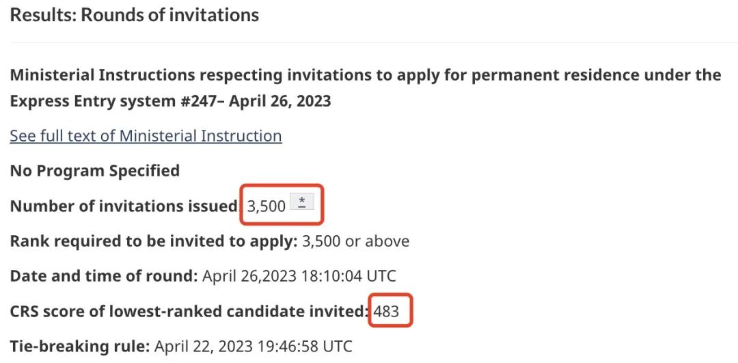
Task: Click the CRS score of lowest-ranked candidate label
Action: pos(189,312)
